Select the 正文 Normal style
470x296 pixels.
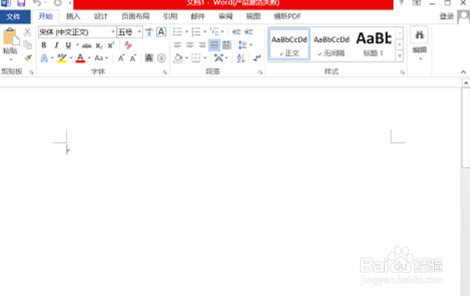click(289, 45)
